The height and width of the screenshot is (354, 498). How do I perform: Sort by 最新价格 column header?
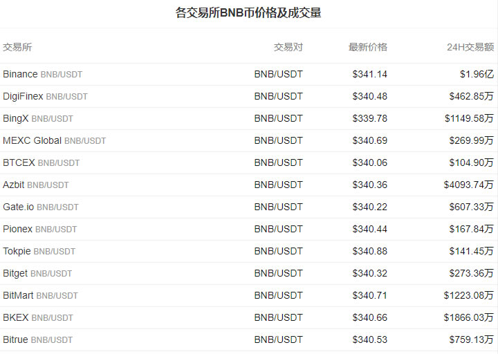(x=368, y=47)
